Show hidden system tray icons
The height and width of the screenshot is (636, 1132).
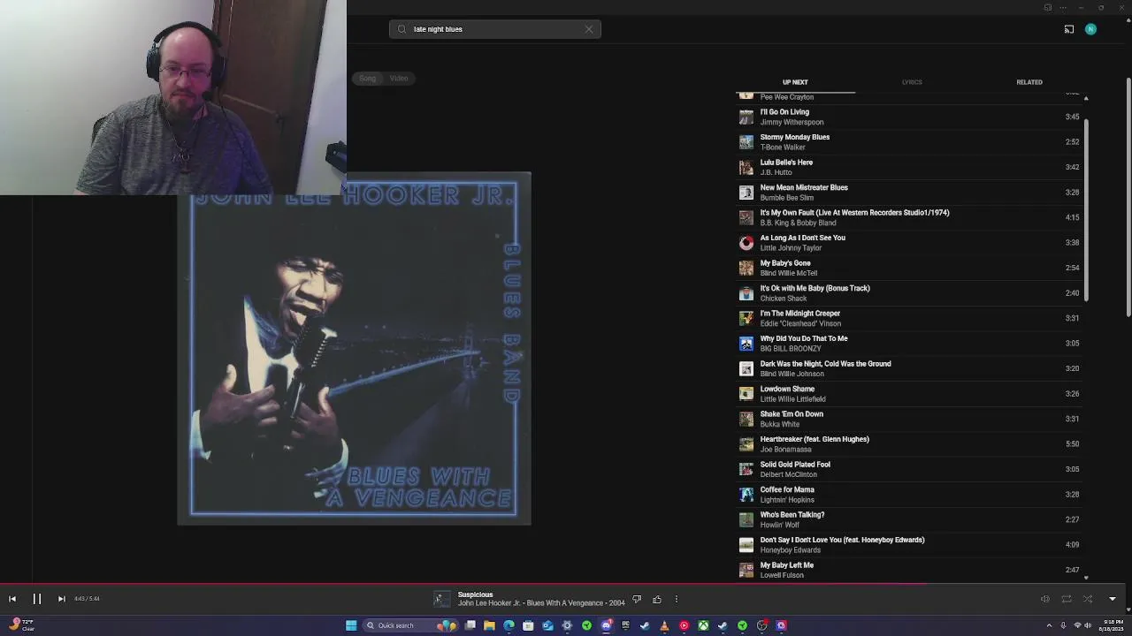click(x=1049, y=625)
